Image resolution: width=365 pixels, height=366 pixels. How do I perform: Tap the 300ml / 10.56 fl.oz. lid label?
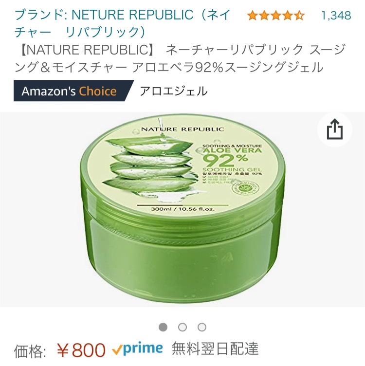182,209
